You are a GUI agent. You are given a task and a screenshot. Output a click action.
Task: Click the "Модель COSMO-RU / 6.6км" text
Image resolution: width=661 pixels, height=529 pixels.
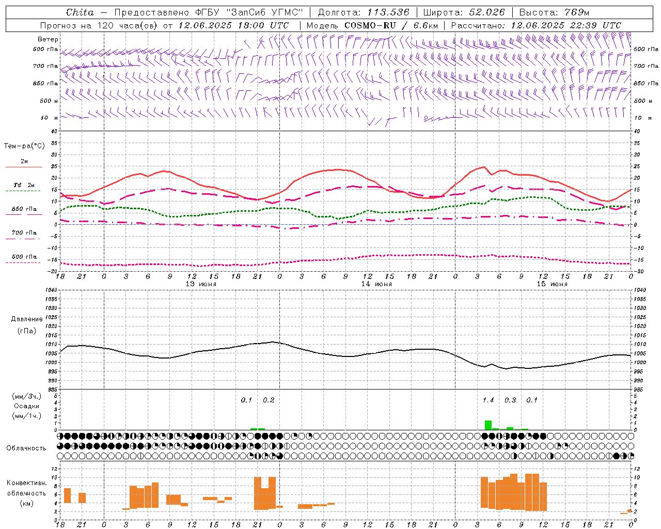pos(372,25)
